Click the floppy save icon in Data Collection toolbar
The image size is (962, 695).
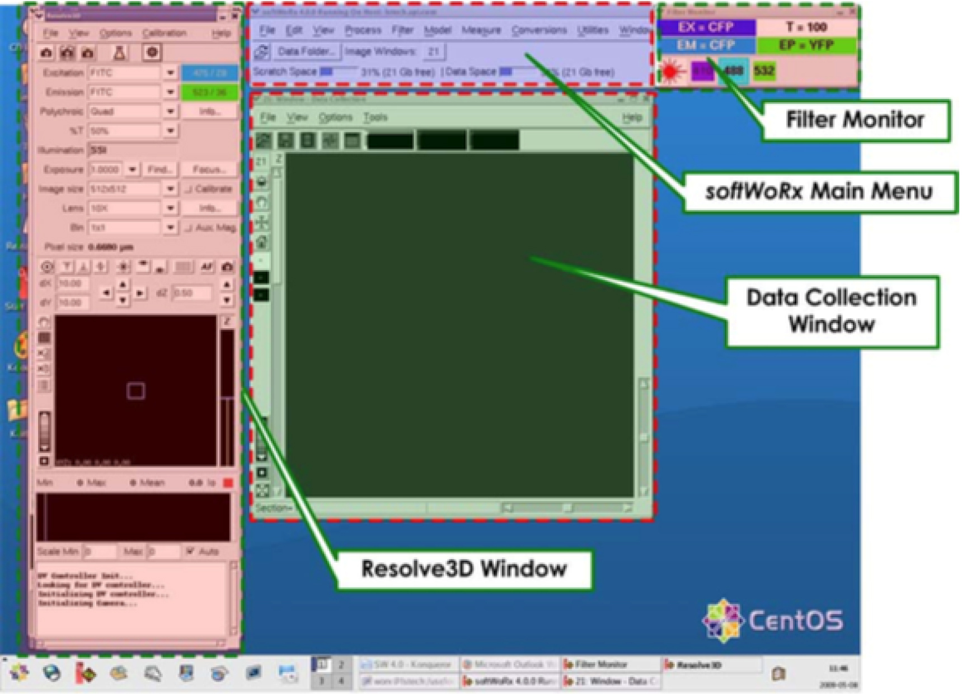(x=286, y=140)
